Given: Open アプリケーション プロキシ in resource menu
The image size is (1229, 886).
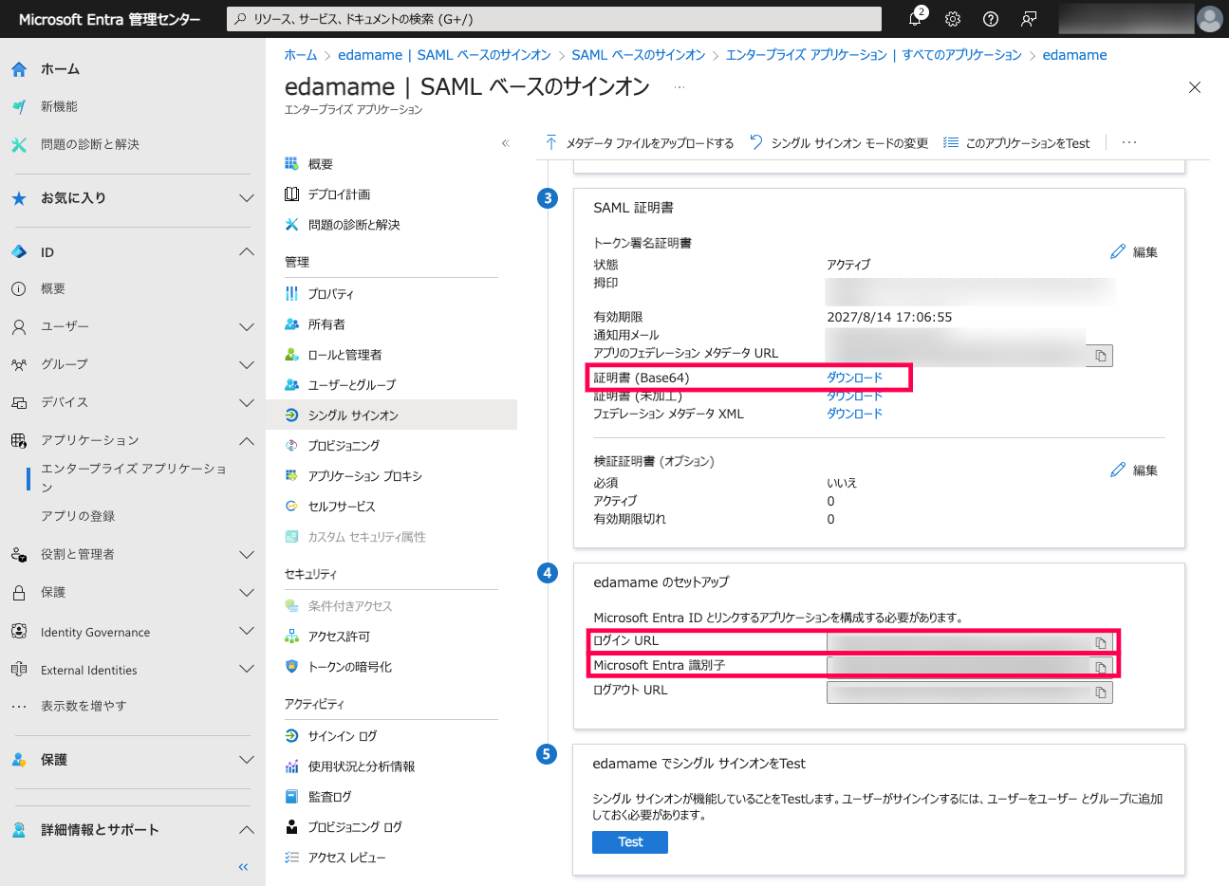Looking at the screenshot, I should (x=364, y=476).
